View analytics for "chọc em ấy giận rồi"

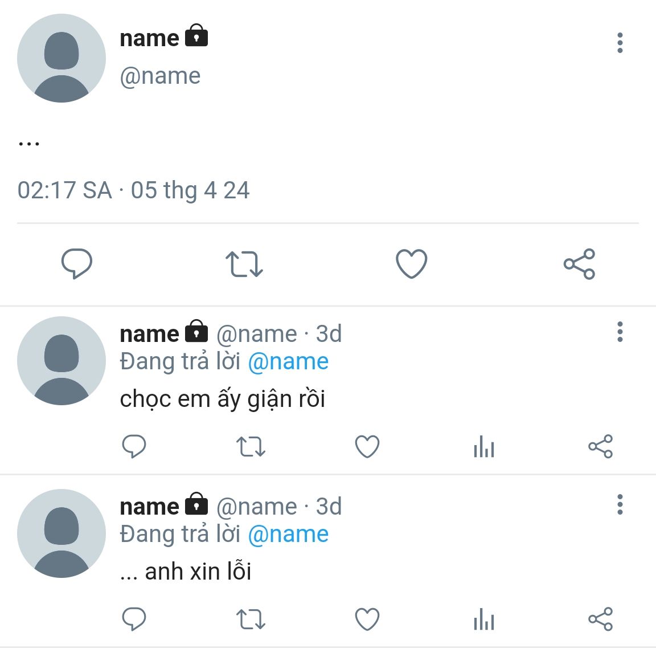(483, 446)
